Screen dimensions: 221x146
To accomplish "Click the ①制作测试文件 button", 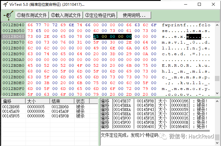I will tap(32, 15).
